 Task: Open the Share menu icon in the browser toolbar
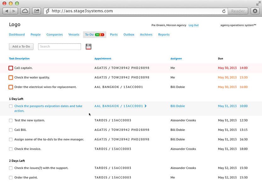click(x=37, y=10)
